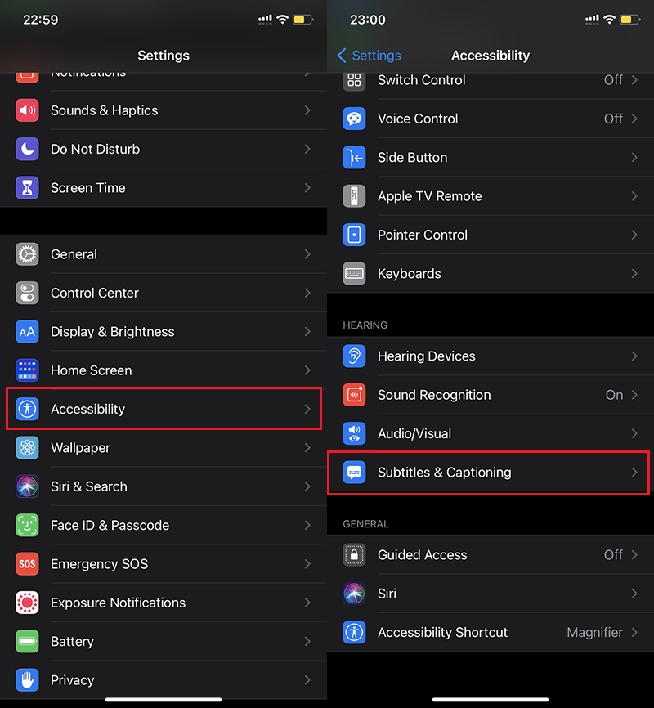Viewport: 654px width, 708px height.
Task: Tap the Siri & Search icon
Action: [x=27, y=486]
